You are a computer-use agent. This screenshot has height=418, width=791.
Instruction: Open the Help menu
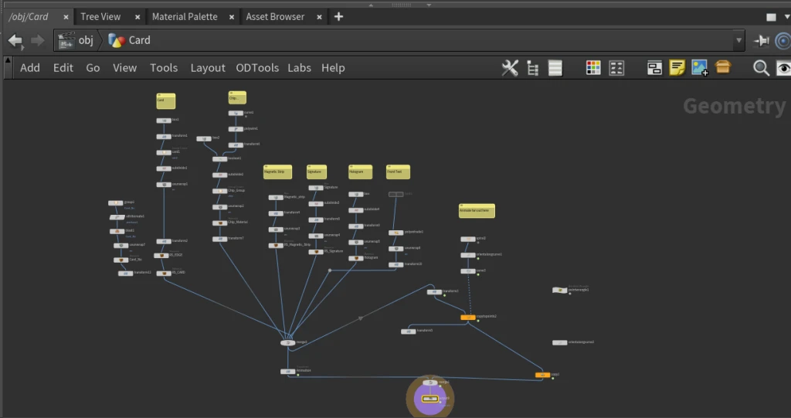click(x=333, y=68)
